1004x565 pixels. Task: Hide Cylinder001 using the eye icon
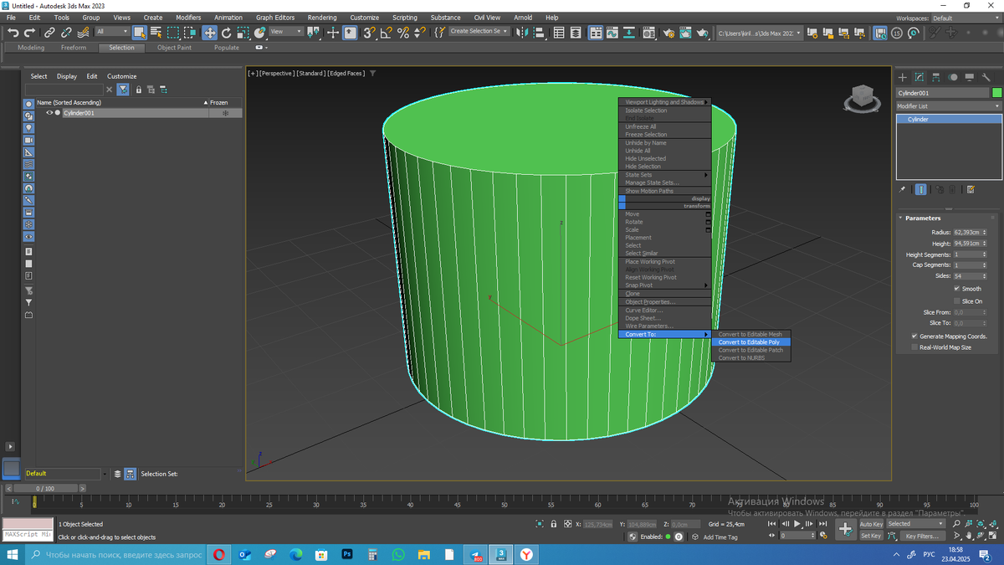[x=49, y=113]
